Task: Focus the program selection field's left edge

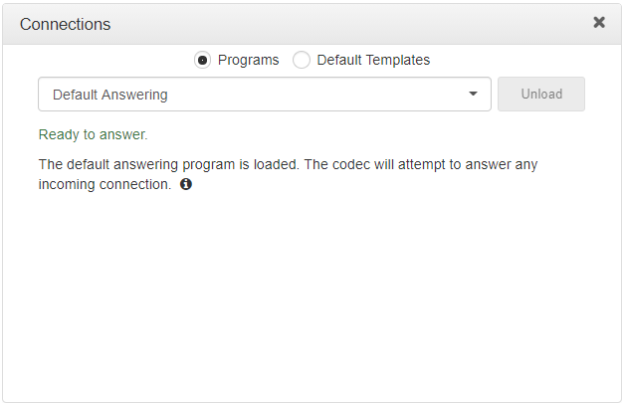Action: click(44, 95)
